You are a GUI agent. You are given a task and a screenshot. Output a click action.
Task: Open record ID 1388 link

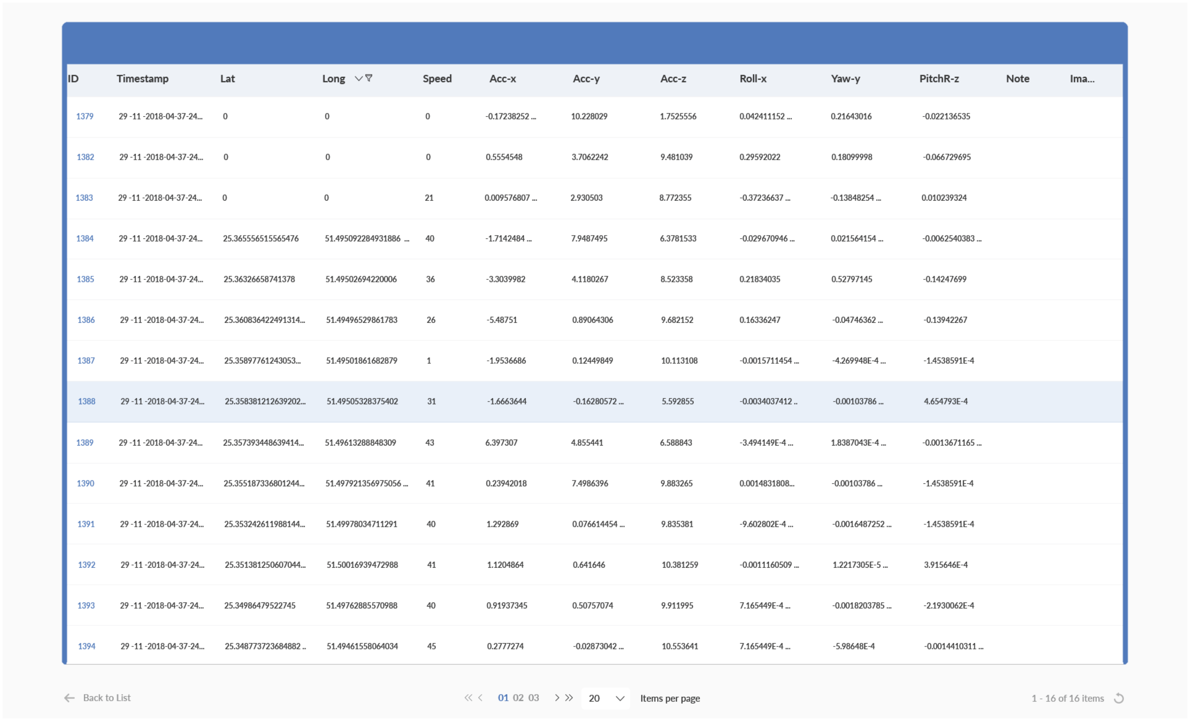click(86, 401)
